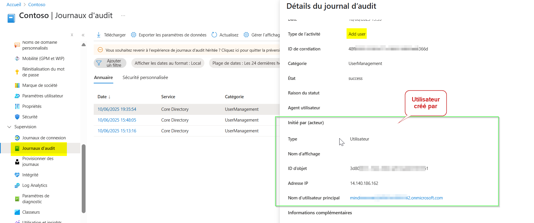Open audit entry dated 10/06/2025 15:13:16
The height and width of the screenshot is (223, 534).
(117, 131)
